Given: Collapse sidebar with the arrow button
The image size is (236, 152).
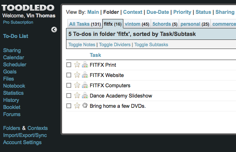Looking at the screenshot, I should (x=54, y=30).
